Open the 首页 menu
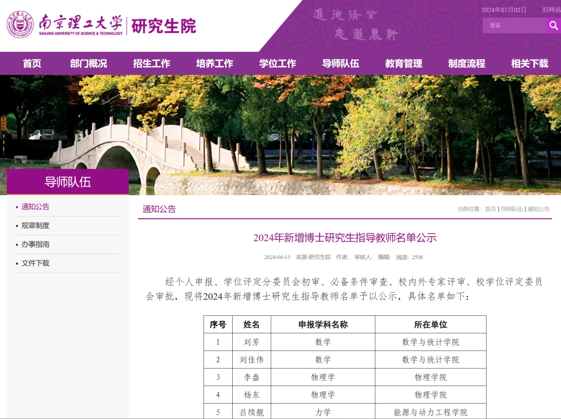Image resolution: width=561 pixels, height=419 pixels. click(32, 64)
